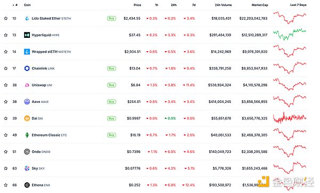The image size is (320, 193).
Task: Open Hyperliquid green 7-day sparkline chart
Action: [290, 34]
